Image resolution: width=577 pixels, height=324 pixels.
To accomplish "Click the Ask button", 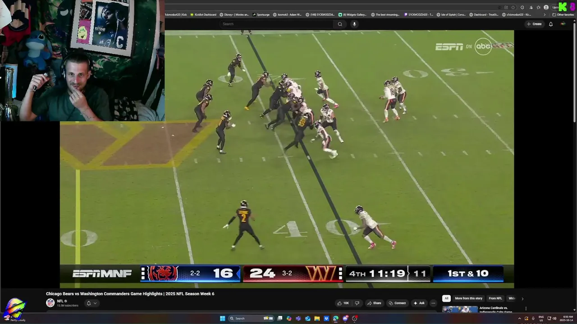I will coord(419,303).
